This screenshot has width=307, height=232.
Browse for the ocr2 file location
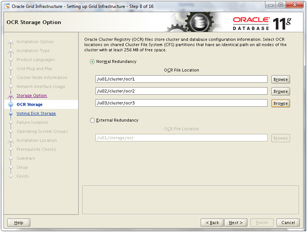(x=280, y=91)
